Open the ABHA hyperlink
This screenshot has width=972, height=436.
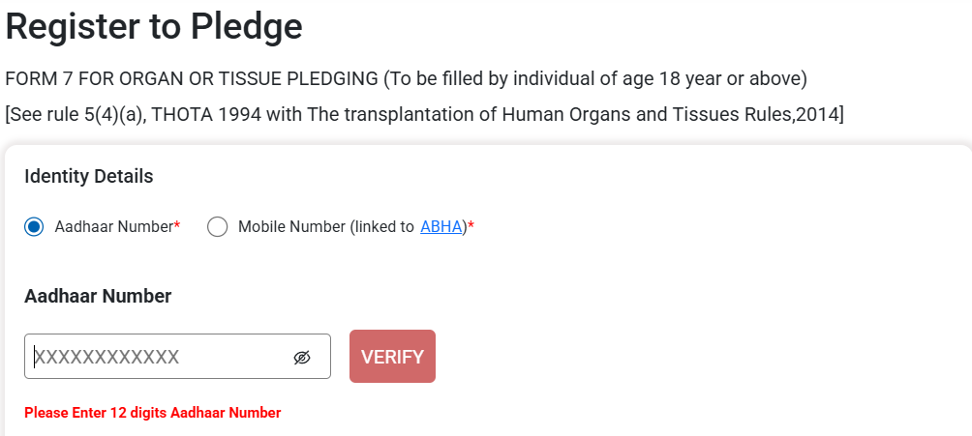[441, 226]
